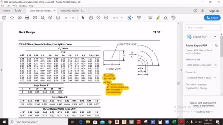
Task: Open fit page options dropdown arrow
Action: pyautogui.click(x=133, y=18)
